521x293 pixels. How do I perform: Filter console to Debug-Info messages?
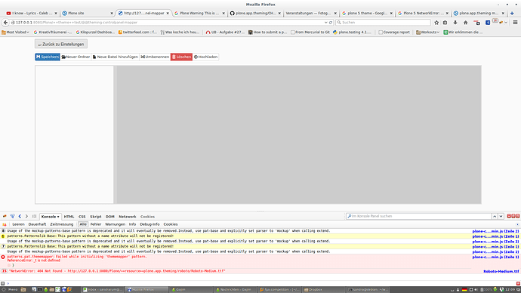pyautogui.click(x=150, y=224)
